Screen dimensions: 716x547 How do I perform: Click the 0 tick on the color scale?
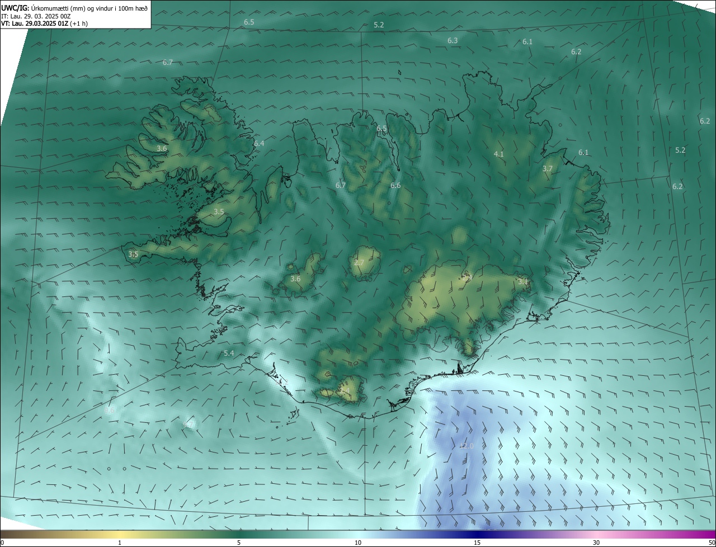click(2, 543)
